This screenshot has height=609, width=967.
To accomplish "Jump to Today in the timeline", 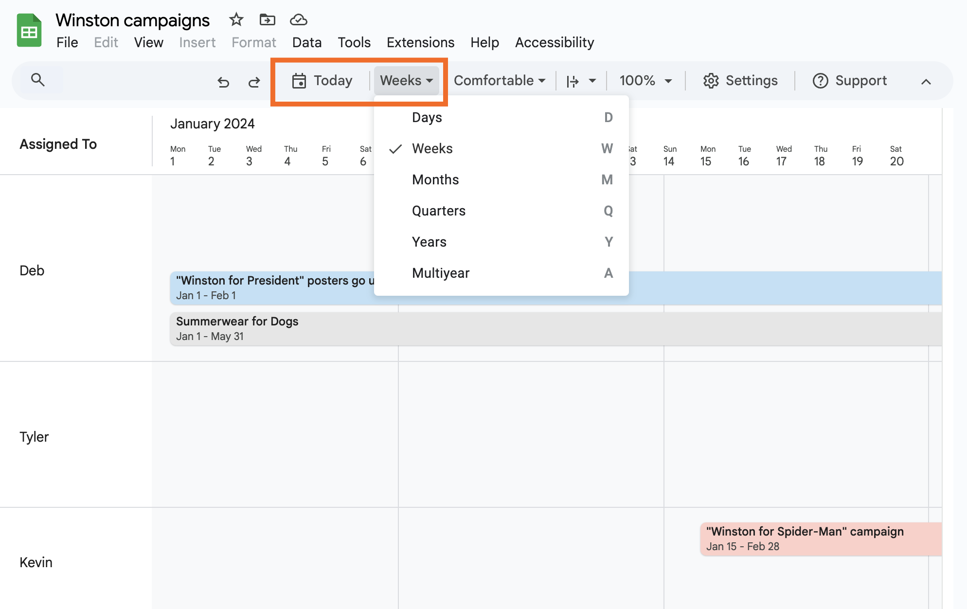I will click(x=322, y=80).
